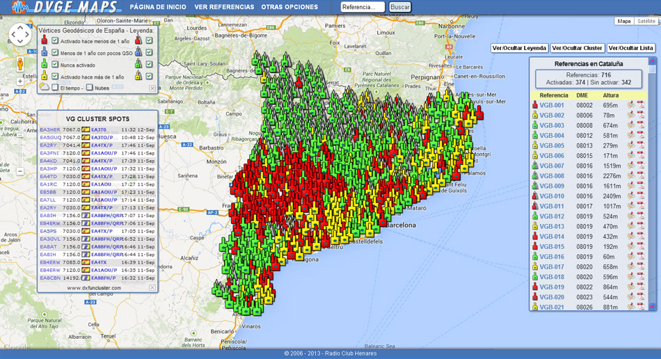Open the PDF icon for VGB-010
The image size is (661, 359).
pyautogui.click(x=641, y=196)
